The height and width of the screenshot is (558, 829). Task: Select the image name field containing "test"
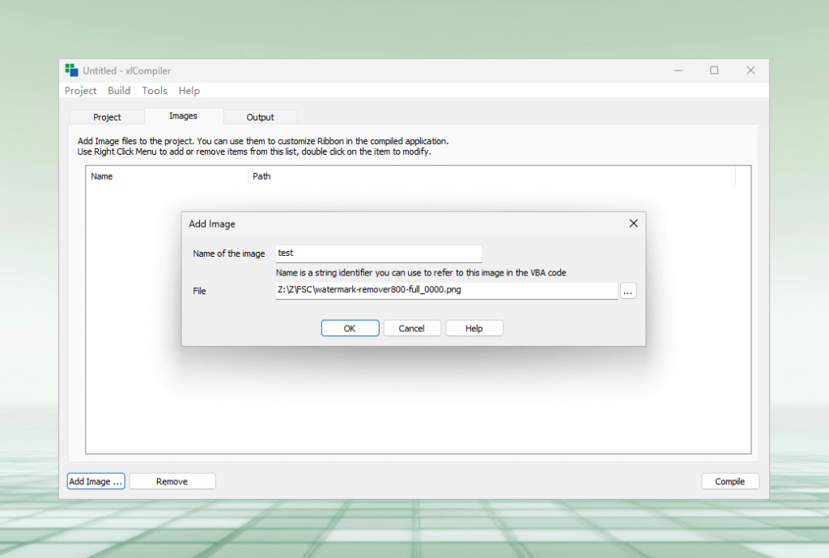tap(379, 253)
